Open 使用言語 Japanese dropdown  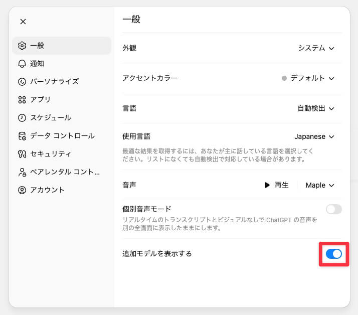pos(314,136)
